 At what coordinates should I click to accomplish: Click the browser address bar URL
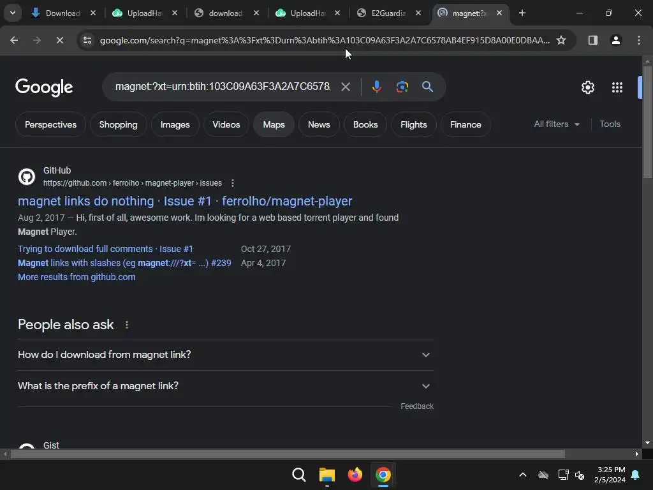point(325,40)
